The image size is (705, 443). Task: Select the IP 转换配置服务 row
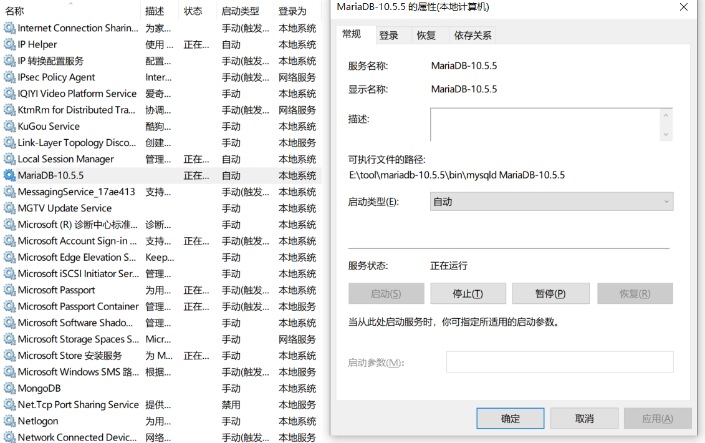coord(161,61)
